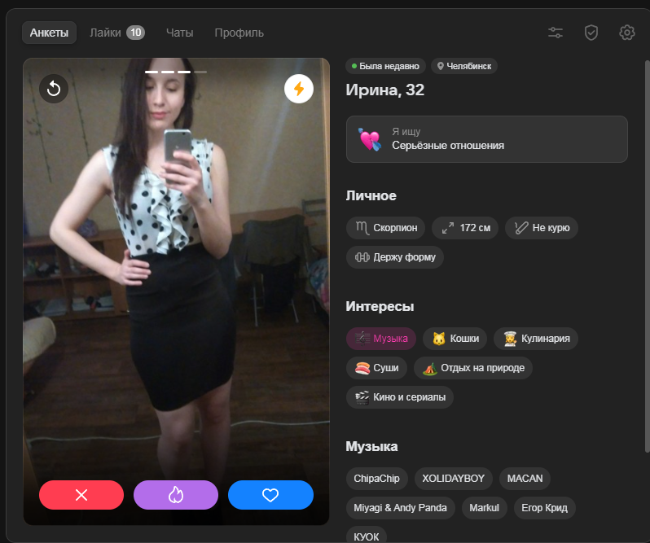
Task: Click the undo/rewind previous profile icon
Action: [x=54, y=89]
